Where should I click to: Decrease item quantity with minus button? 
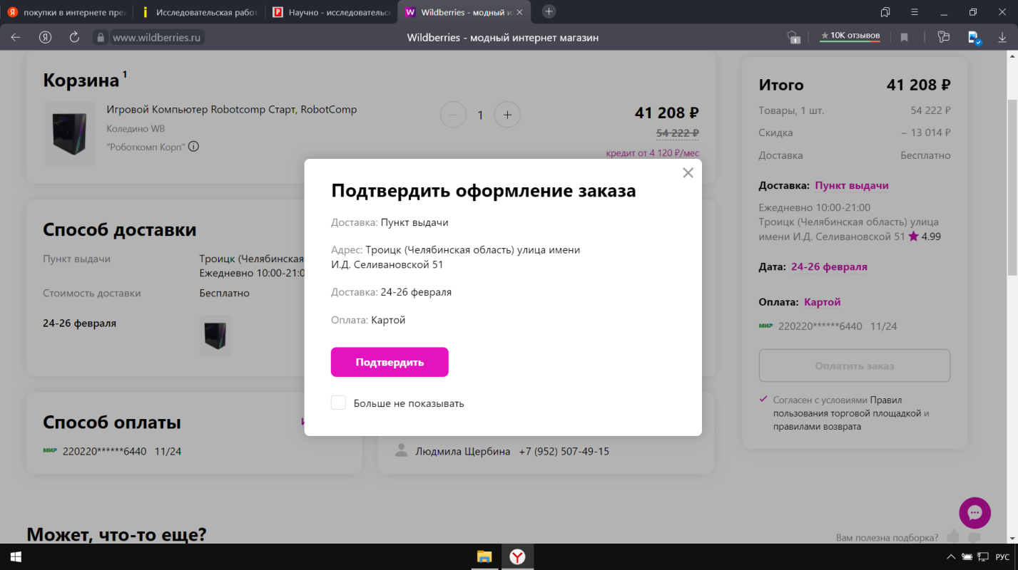pyautogui.click(x=453, y=115)
